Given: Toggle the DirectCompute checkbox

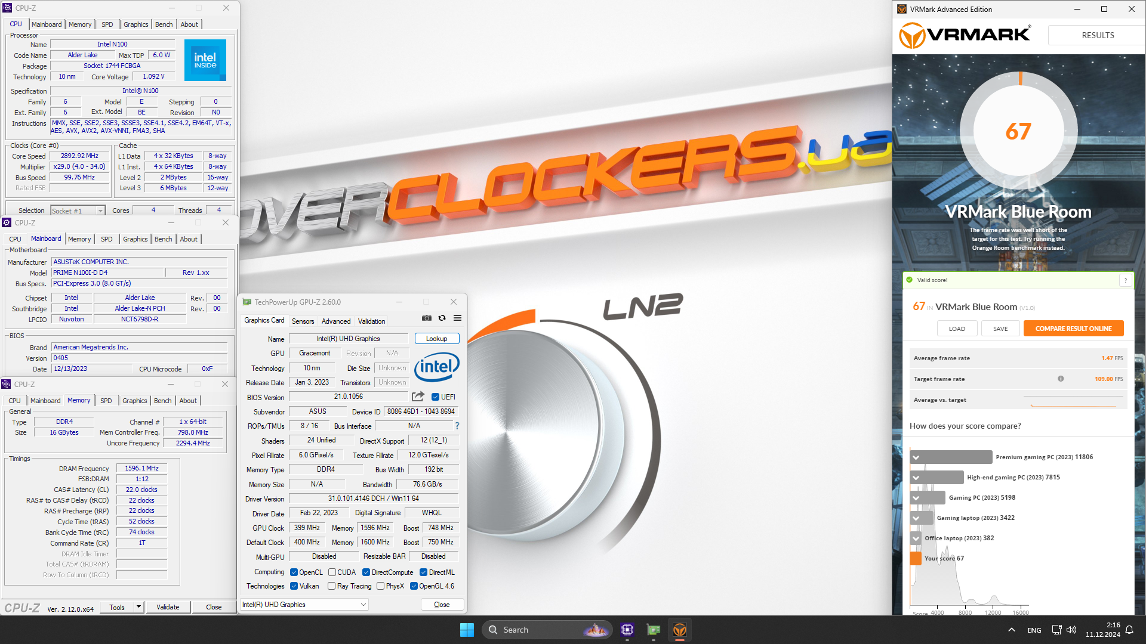Looking at the screenshot, I should [366, 572].
